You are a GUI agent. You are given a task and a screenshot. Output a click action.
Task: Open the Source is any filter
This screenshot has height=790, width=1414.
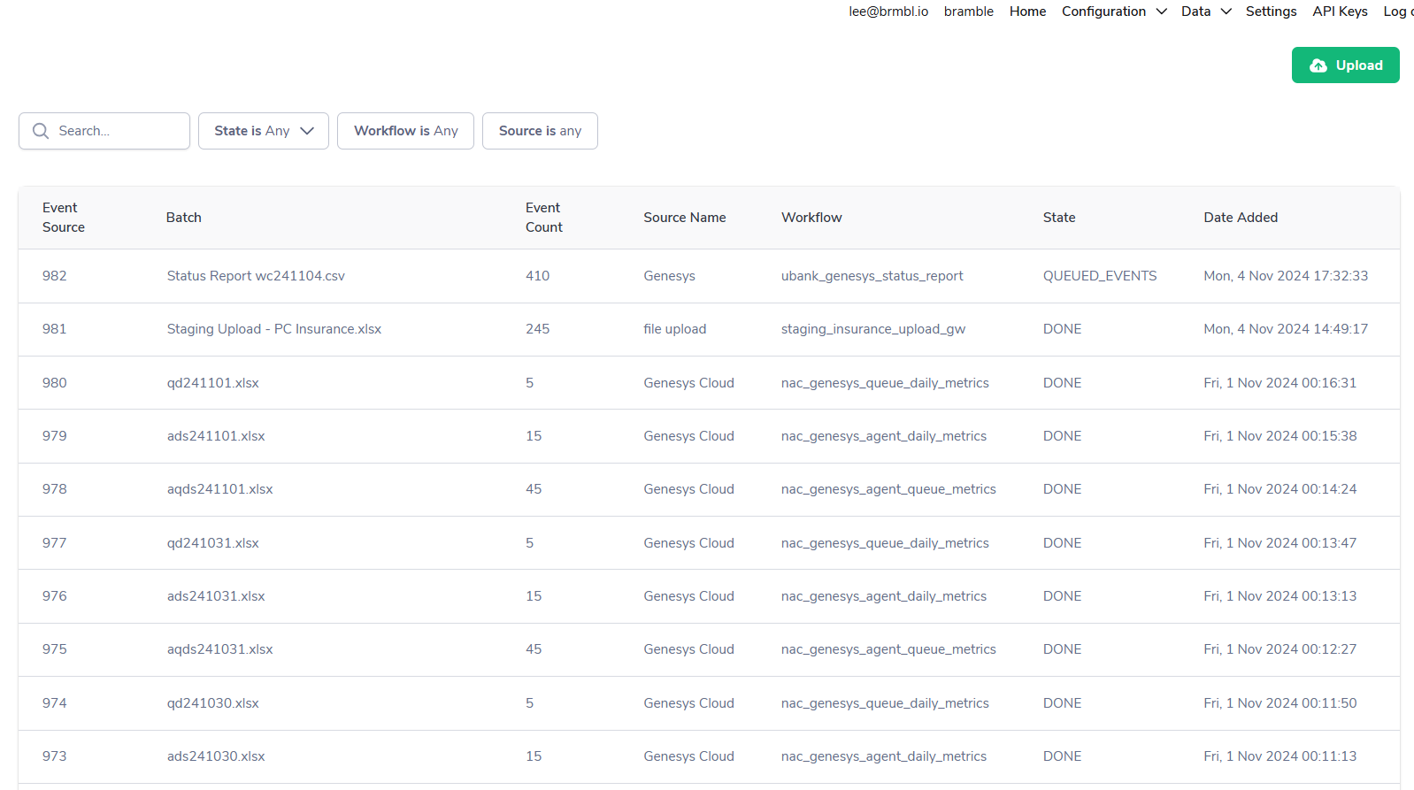[540, 131]
